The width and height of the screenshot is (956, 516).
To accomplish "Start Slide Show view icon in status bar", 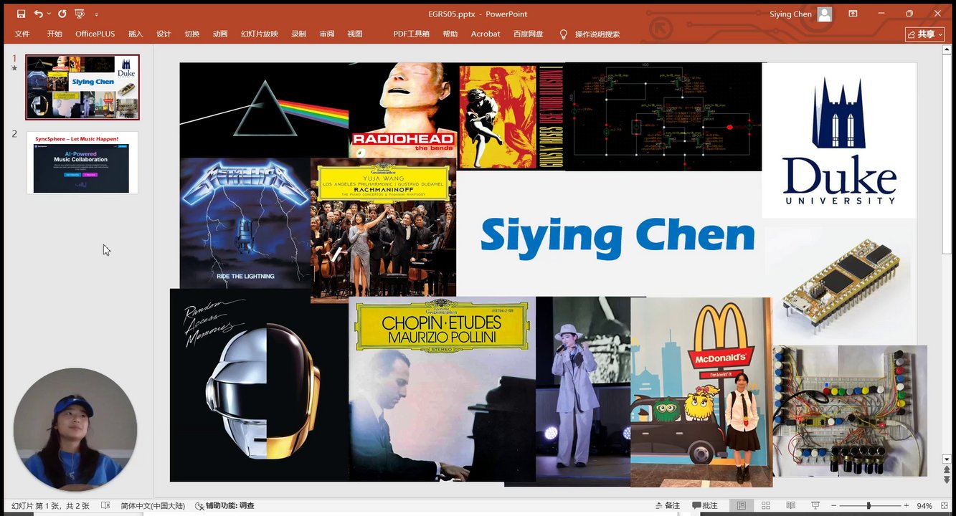I will pos(815,506).
